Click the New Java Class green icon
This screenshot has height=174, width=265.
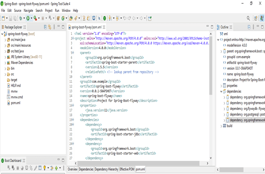(x=63, y=18)
